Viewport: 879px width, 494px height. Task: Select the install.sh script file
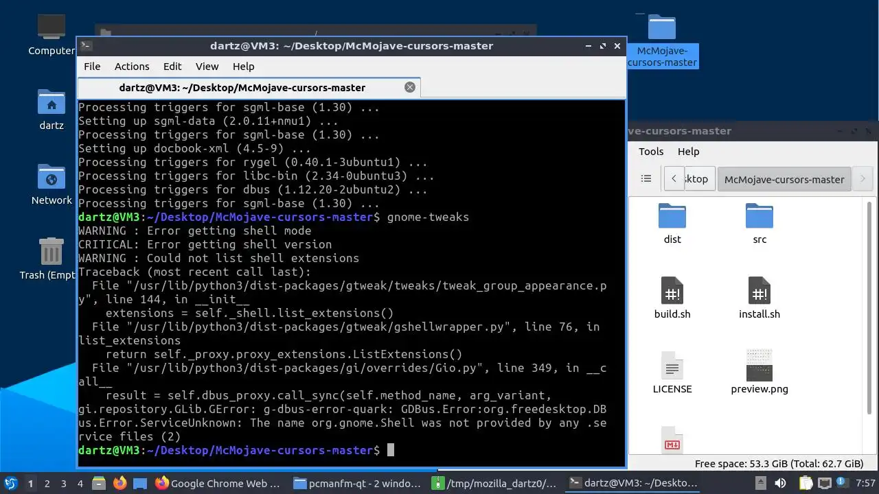(760, 298)
